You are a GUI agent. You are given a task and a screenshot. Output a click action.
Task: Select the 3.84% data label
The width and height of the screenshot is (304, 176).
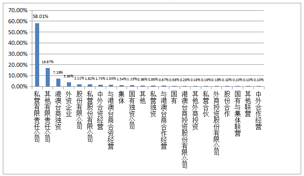click(x=69, y=76)
